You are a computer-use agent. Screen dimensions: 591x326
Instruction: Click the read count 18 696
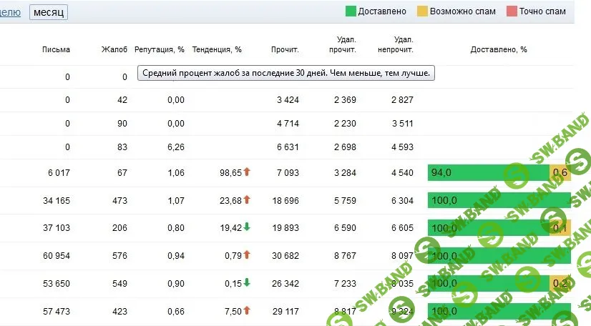click(285, 201)
